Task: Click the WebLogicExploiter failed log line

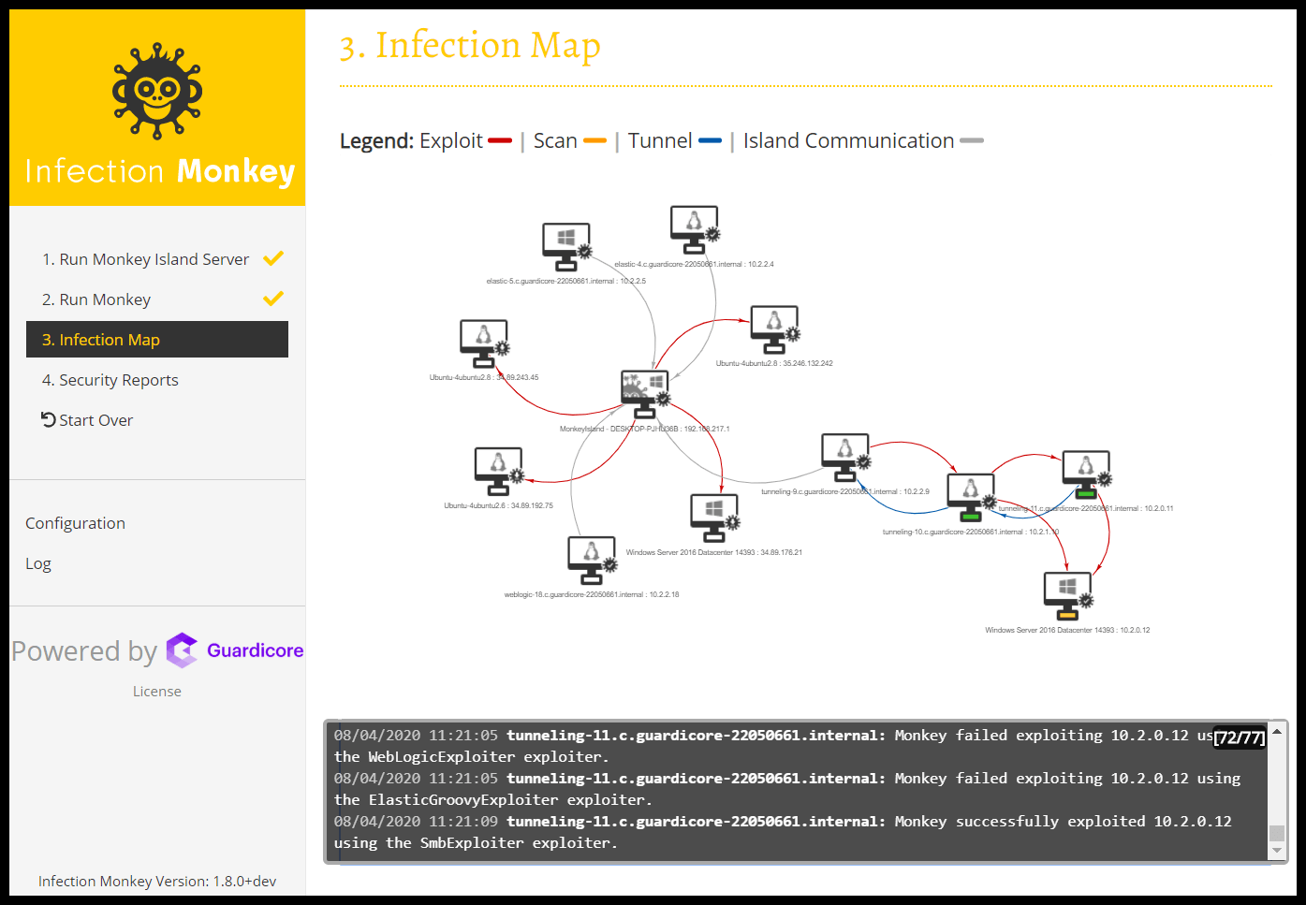Action: (773, 746)
